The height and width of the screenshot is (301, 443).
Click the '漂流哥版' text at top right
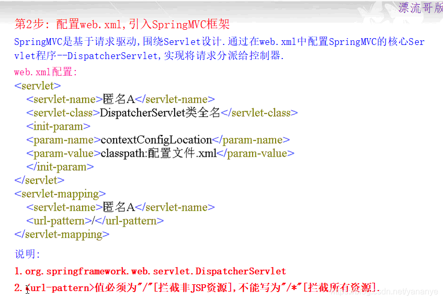(x=421, y=8)
